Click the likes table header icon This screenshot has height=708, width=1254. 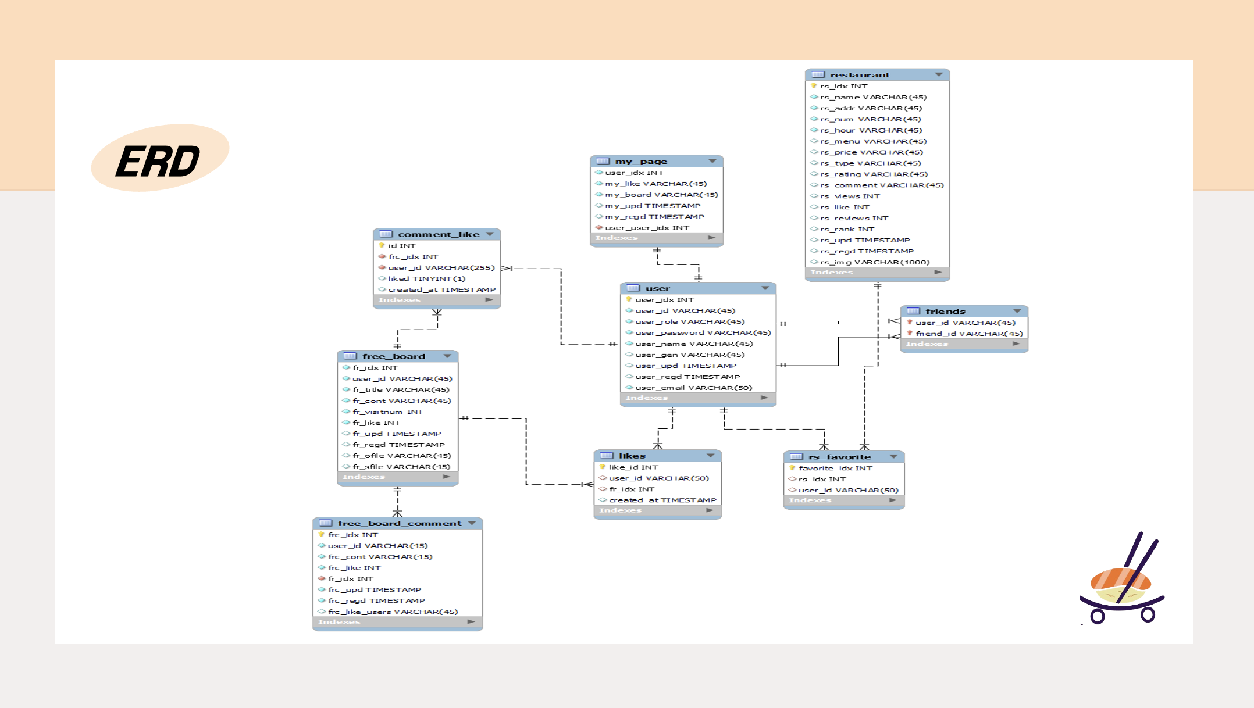(607, 456)
